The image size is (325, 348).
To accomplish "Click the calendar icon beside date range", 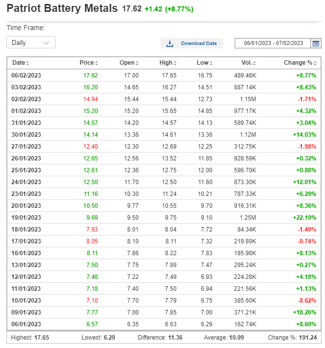I will click(316, 43).
